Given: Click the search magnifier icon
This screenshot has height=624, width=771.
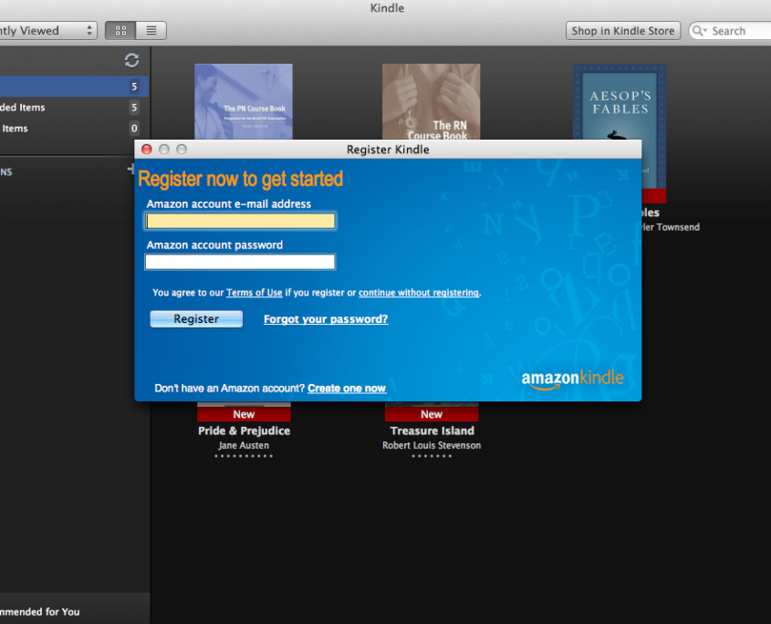Looking at the screenshot, I should pos(700,31).
